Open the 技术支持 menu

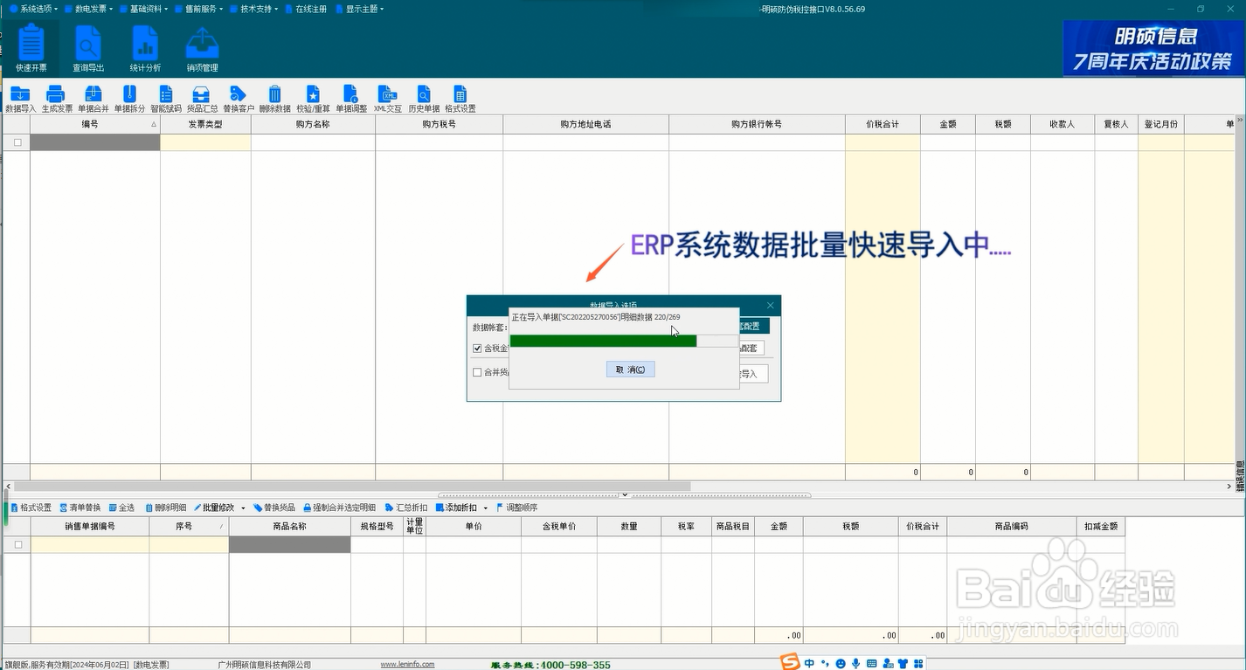click(x=253, y=9)
